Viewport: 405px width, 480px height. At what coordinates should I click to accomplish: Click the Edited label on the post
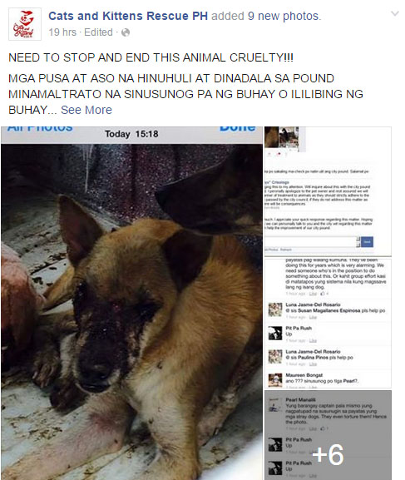click(x=98, y=32)
